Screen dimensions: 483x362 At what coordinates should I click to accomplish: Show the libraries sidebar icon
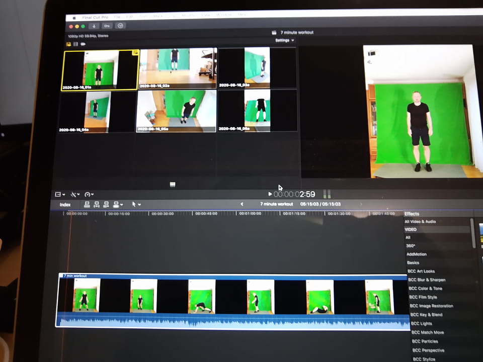(x=68, y=44)
